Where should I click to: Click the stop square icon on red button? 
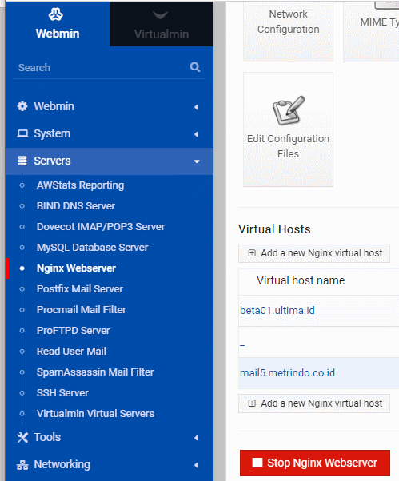point(257,463)
